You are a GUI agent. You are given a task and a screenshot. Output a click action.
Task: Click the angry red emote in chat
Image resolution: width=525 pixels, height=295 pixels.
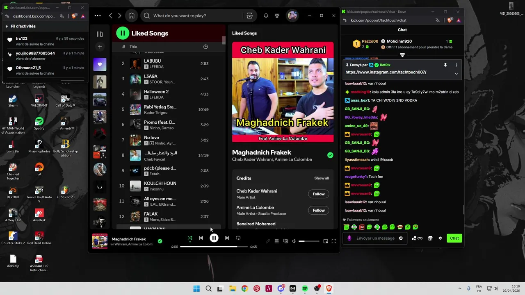(362, 227)
